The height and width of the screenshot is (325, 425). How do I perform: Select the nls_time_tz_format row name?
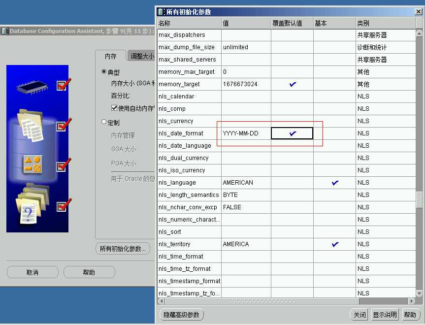pyautogui.click(x=189, y=269)
